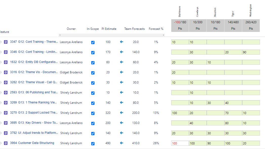Expand row of feature 3282

[x=1, y=82]
